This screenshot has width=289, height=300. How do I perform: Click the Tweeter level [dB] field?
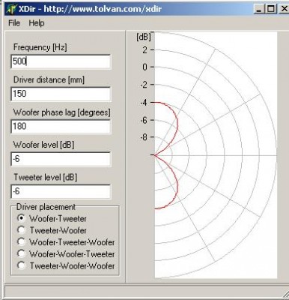click(61, 191)
